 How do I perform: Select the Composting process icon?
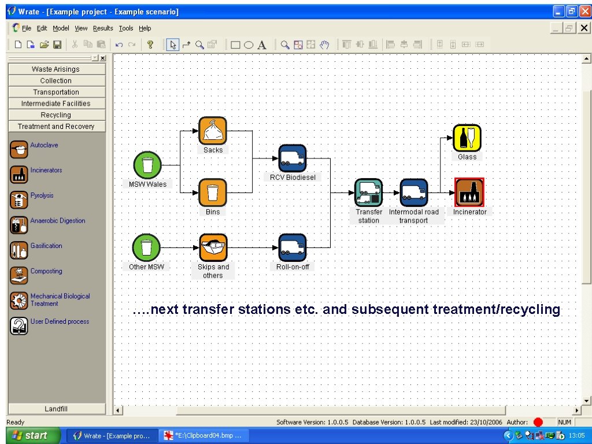click(19, 276)
